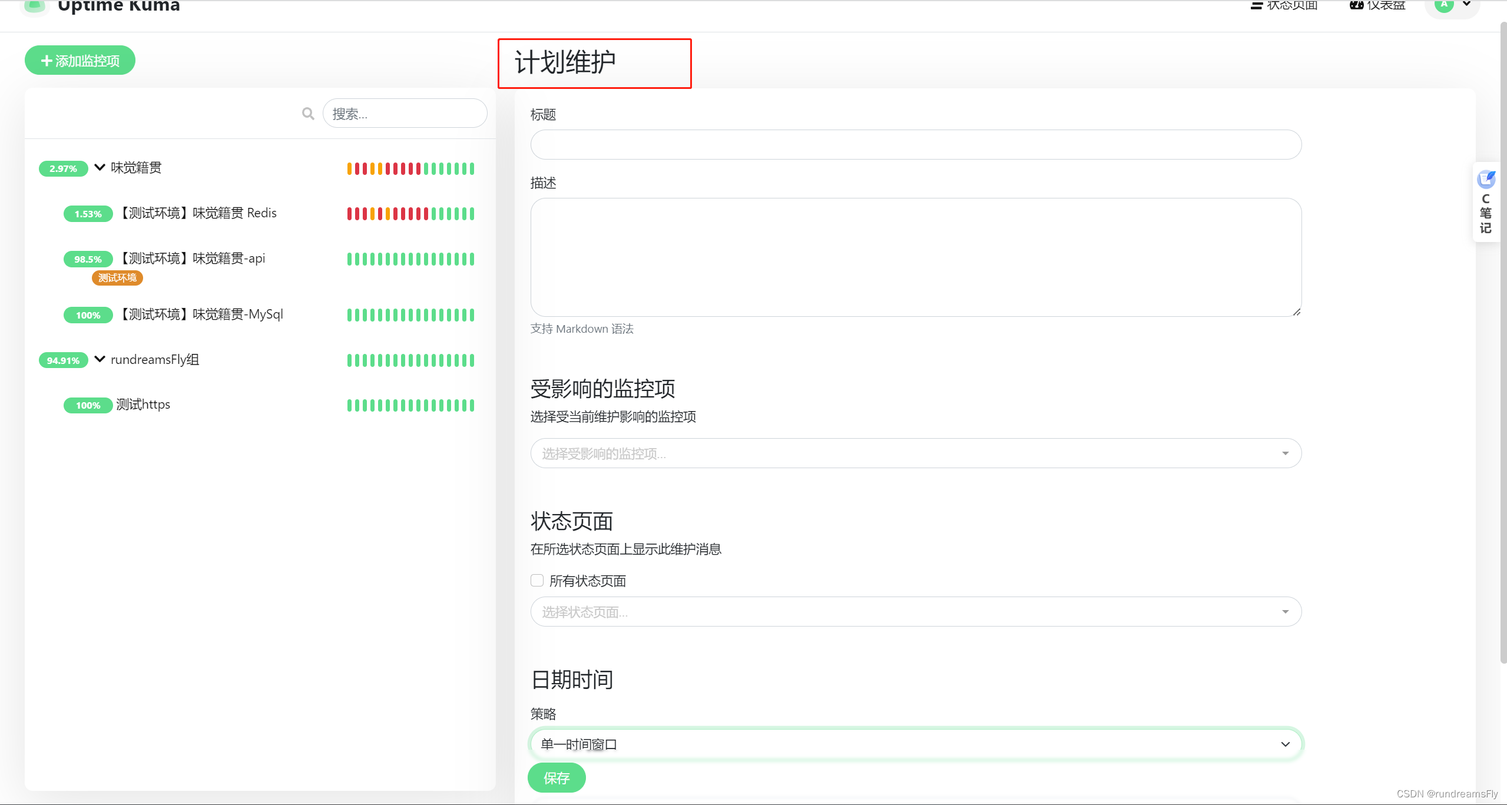
Task: Click the Uptime Kuma title link
Action: [119, 6]
